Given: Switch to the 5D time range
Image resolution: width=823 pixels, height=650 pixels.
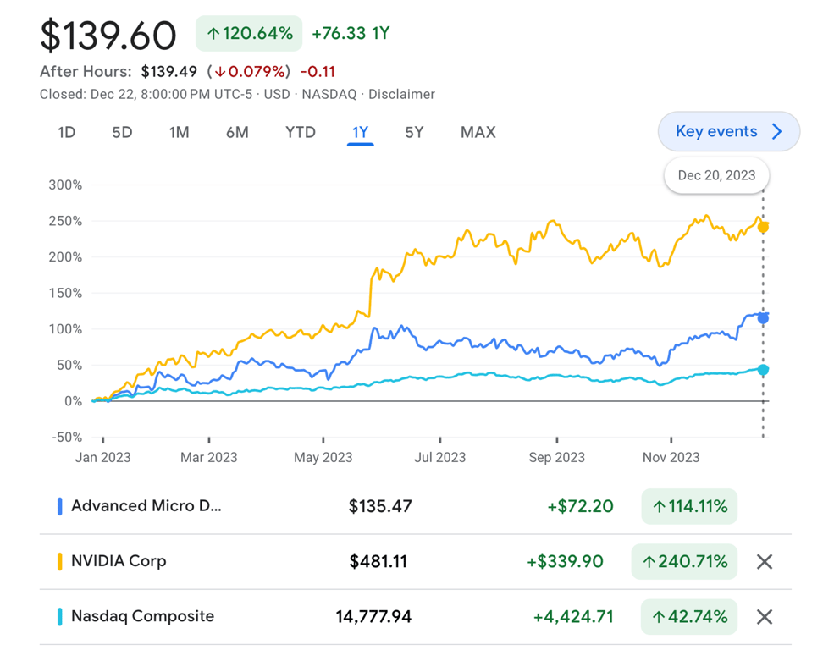Looking at the screenshot, I should [122, 132].
